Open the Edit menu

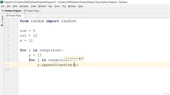pos(8,6)
